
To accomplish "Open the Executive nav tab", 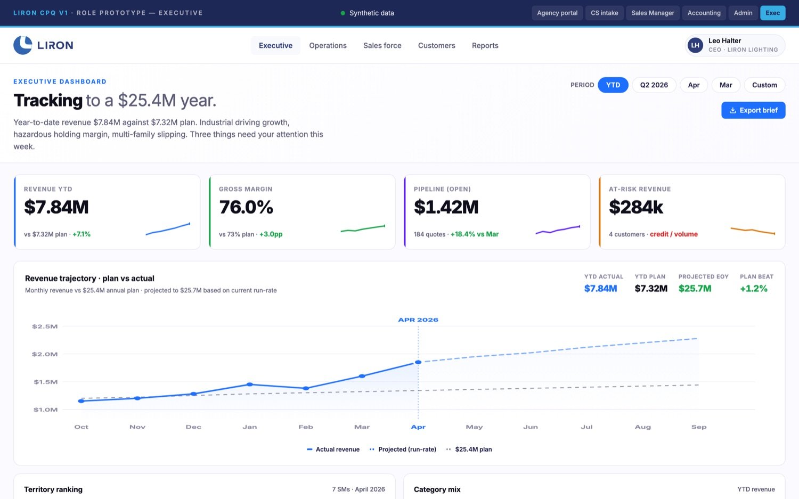I will pos(275,46).
